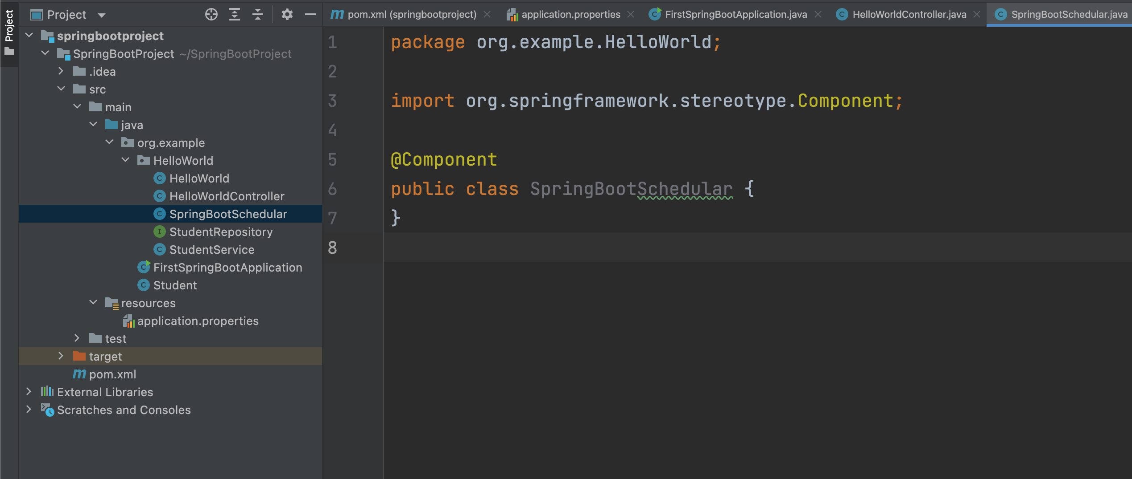This screenshot has width=1132, height=479.
Task: Switch to the FirstSpringBootApplication.java tab
Action: pyautogui.click(x=736, y=15)
